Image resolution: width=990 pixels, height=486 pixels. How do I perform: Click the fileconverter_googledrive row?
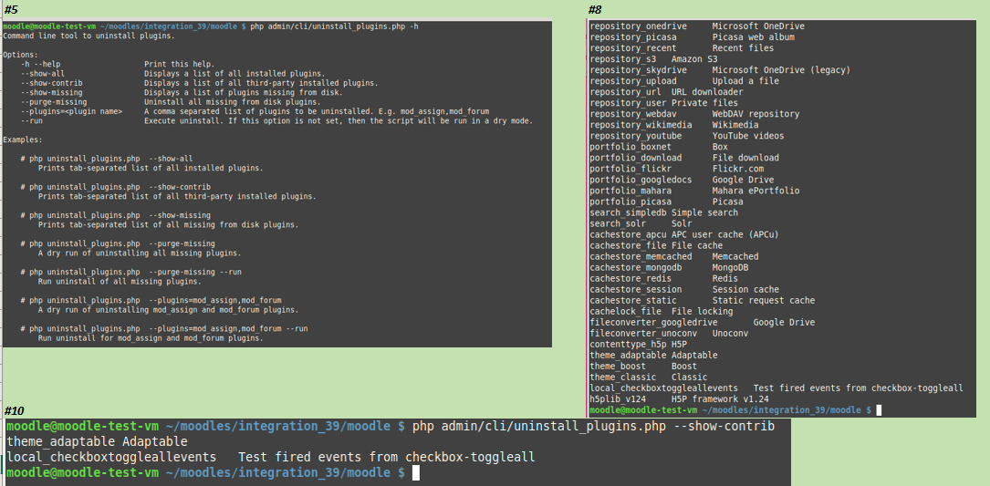[x=702, y=323]
